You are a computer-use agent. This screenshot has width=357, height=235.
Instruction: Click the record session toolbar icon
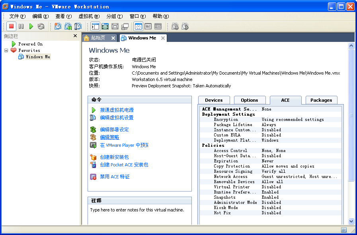[x=175, y=26]
